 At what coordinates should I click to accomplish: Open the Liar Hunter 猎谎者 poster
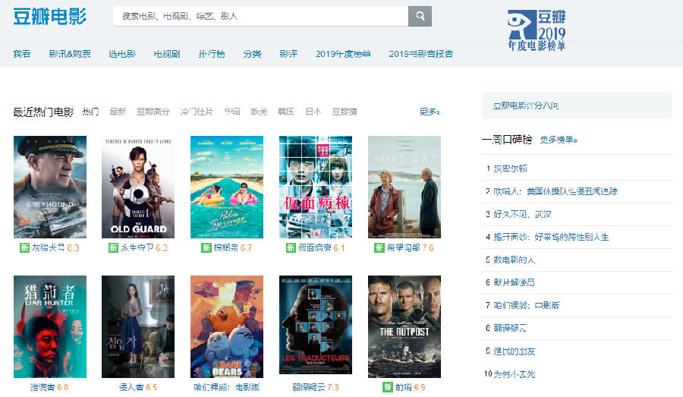[x=50, y=327]
